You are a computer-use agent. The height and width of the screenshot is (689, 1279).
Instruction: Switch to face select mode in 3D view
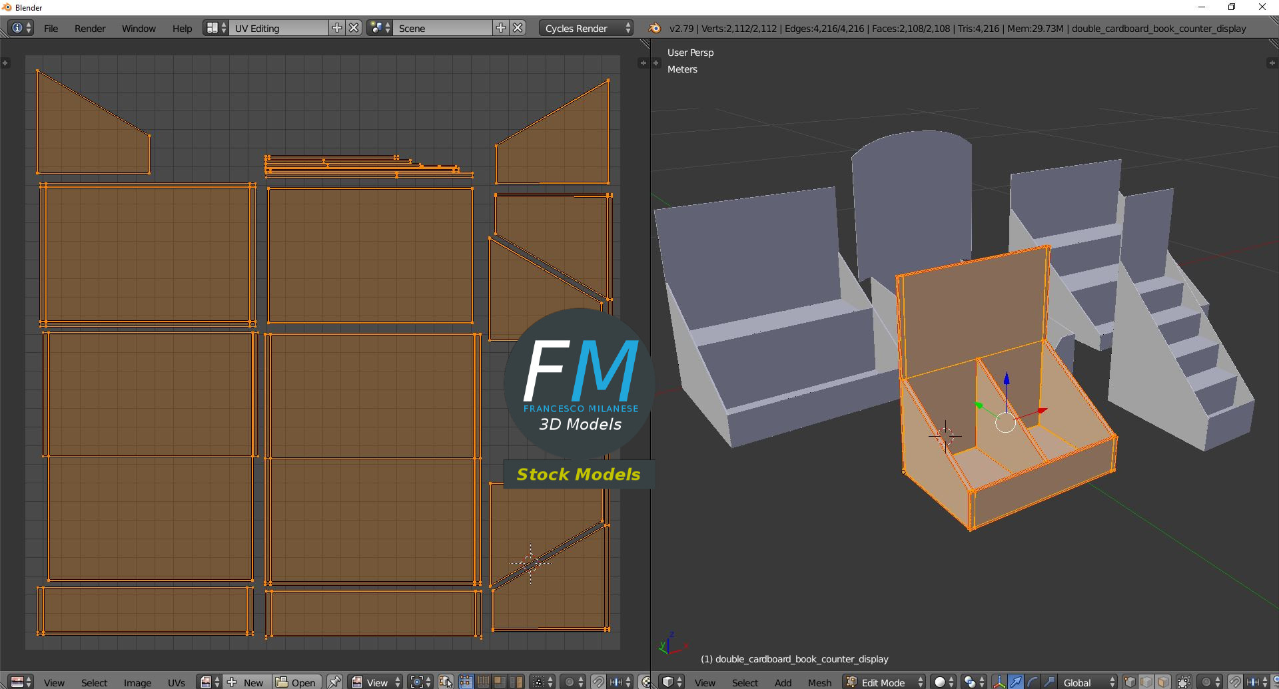pyautogui.click(x=1162, y=682)
